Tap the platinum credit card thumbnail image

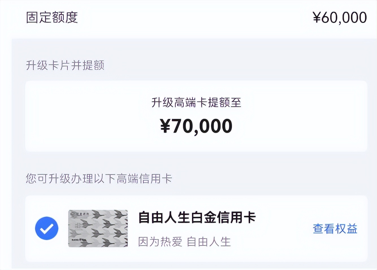coord(98,228)
